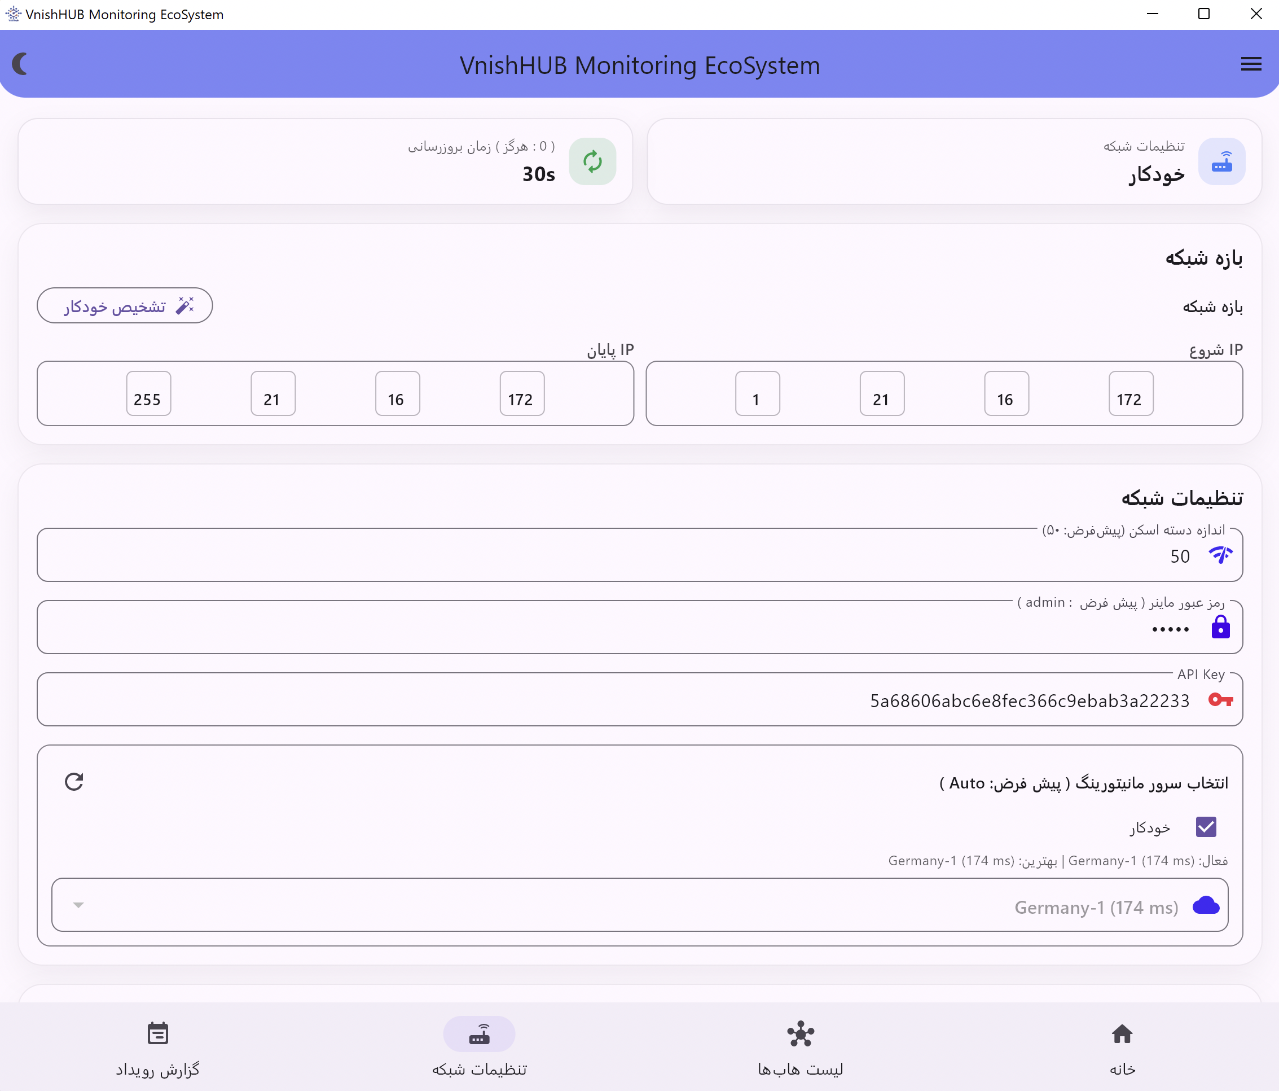The image size is (1279, 1091).
Task: Click the lock icon in the miner password field
Action: coord(1220,627)
